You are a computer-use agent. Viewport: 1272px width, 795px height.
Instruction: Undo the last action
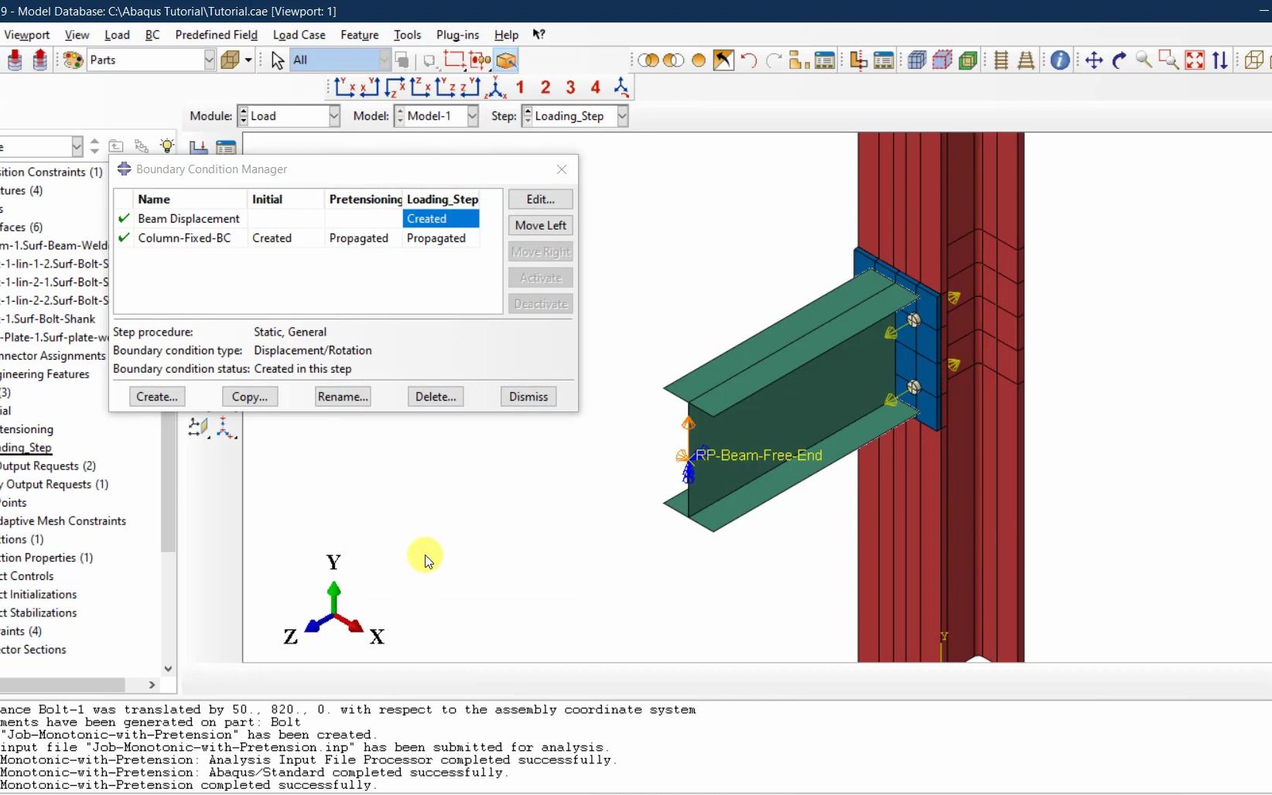pyautogui.click(x=748, y=60)
